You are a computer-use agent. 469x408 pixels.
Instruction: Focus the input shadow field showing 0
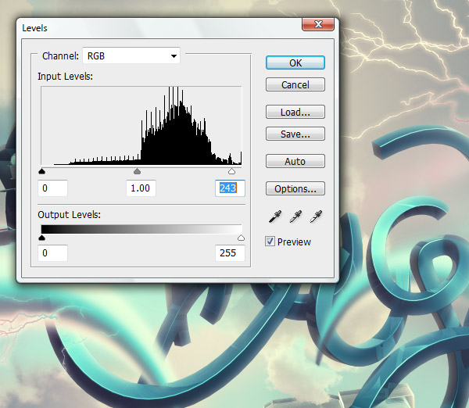click(52, 188)
